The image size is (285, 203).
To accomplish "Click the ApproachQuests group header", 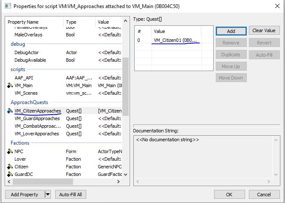I will [x=29, y=102].
